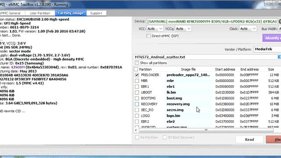Check the UBOOT partition checkbox
The image size is (281, 158).
[x=137, y=93]
